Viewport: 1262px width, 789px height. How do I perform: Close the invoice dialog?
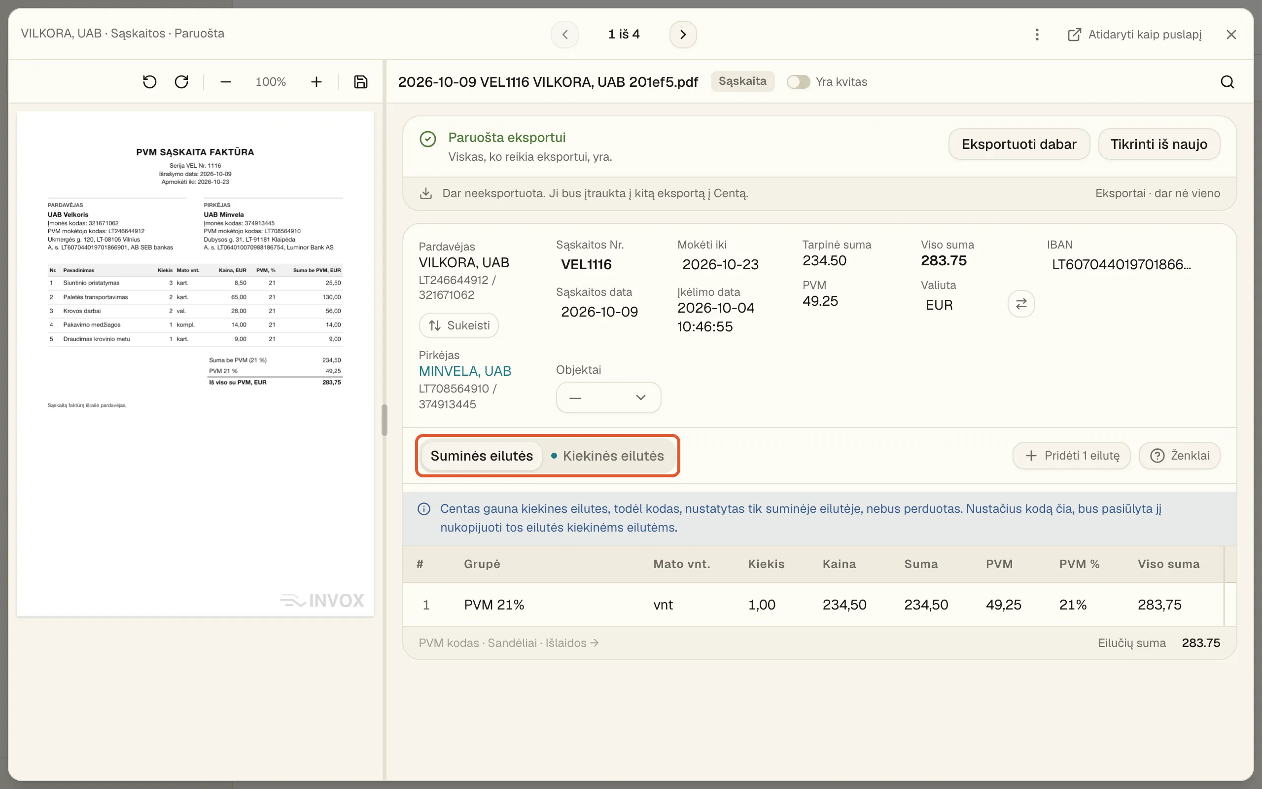[1231, 35]
